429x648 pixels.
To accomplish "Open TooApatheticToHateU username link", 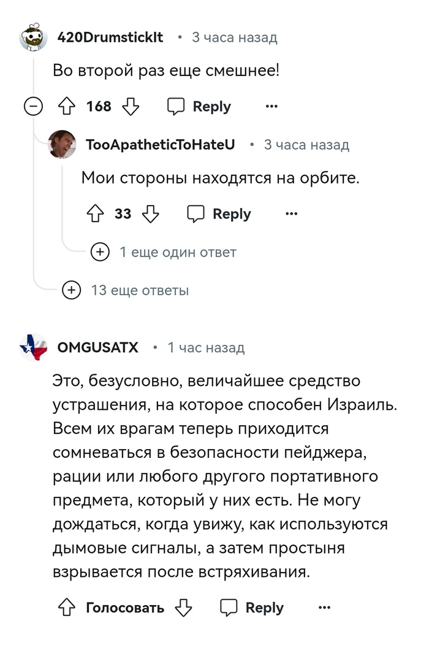I will coord(160,145).
